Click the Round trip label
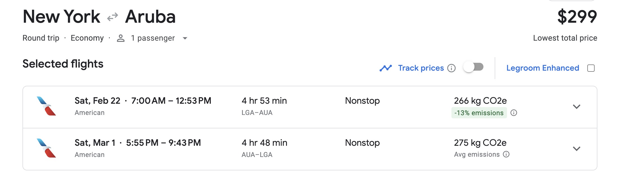Viewport: 621px width, 185px height. click(41, 38)
